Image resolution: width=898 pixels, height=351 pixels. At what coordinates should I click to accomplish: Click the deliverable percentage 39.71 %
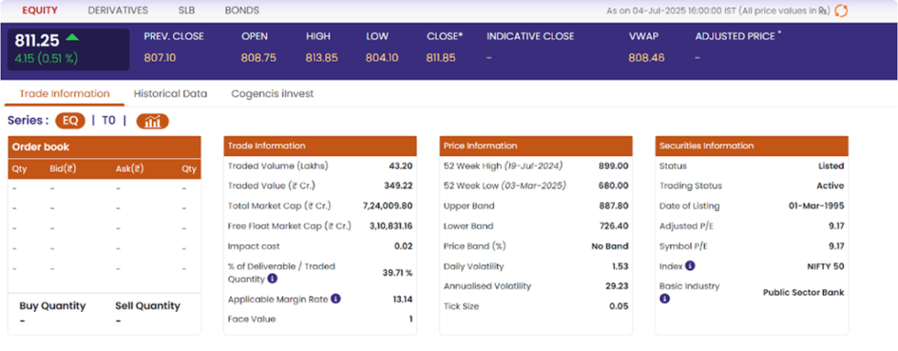397,273
